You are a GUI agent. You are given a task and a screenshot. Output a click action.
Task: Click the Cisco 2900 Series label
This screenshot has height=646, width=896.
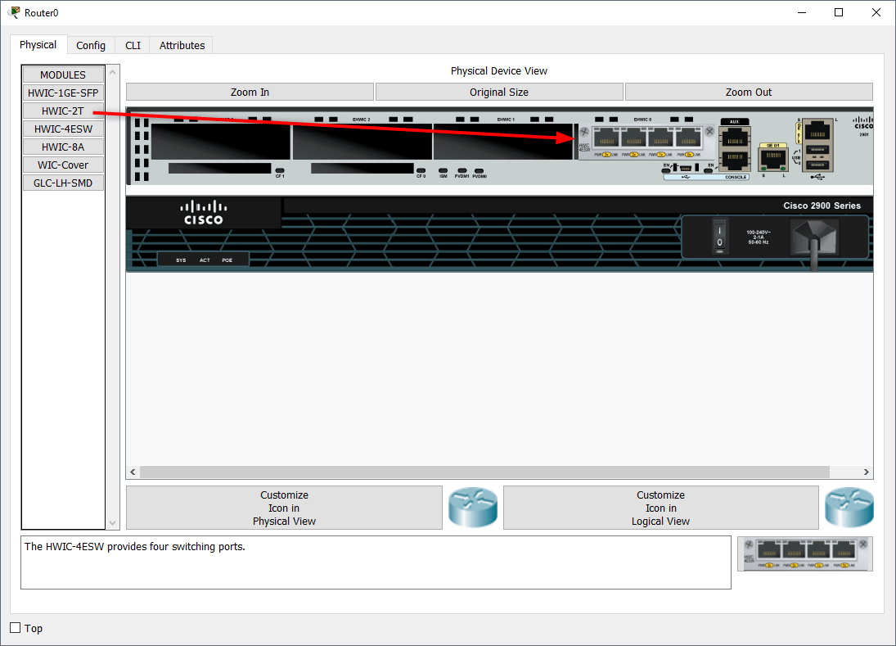[822, 206]
